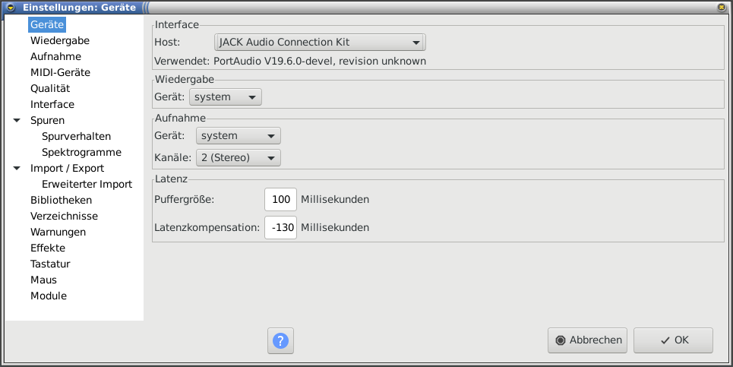733x367 pixels.
Task: Open the Host dropdown (JACK Audio Connection Kit)
Action: [x=320, y=43]
